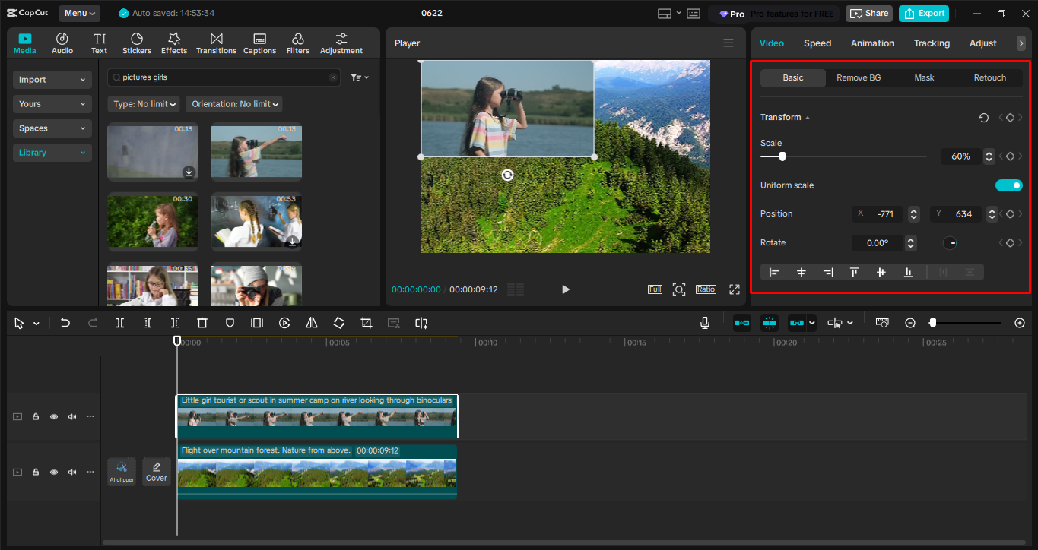Click the Mirror flip icon

312,323
